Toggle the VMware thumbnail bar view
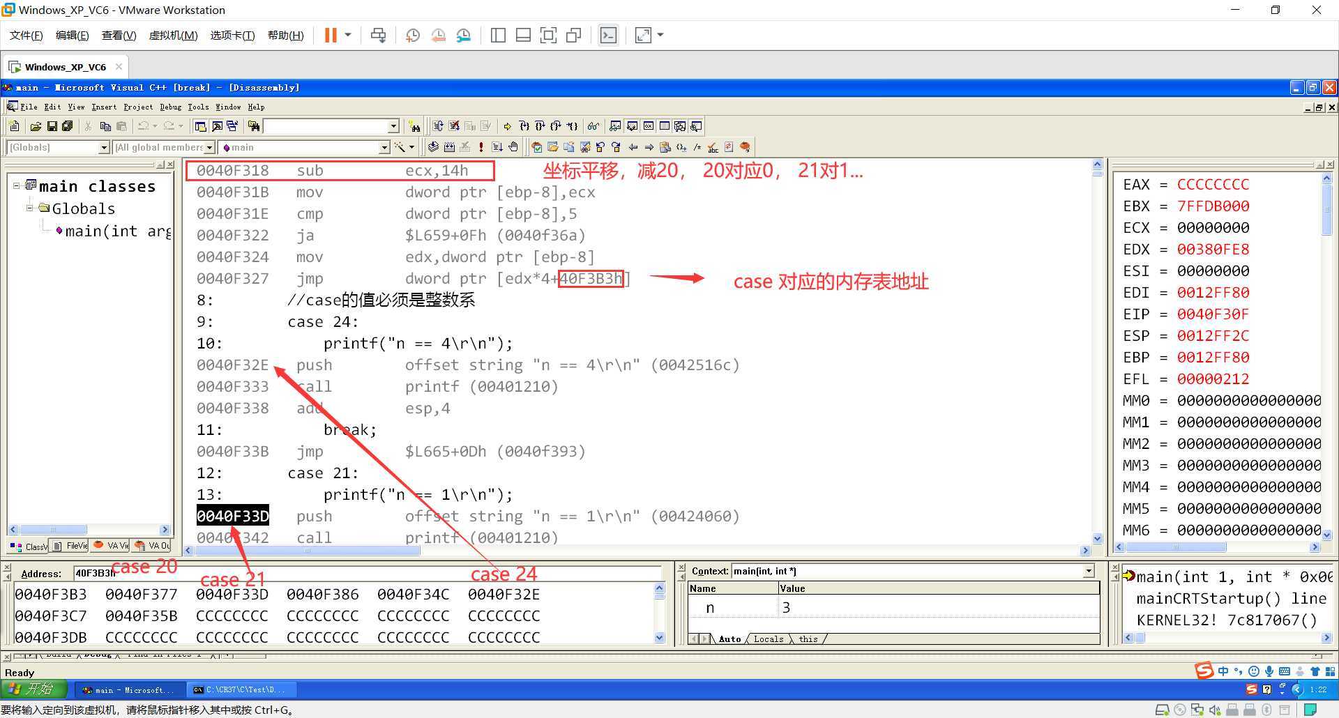The height and width of the screenshot is (718, 1339). tap(523, 35)
